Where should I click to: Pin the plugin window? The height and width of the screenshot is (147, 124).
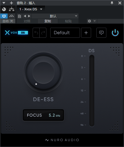pos(112,3)
